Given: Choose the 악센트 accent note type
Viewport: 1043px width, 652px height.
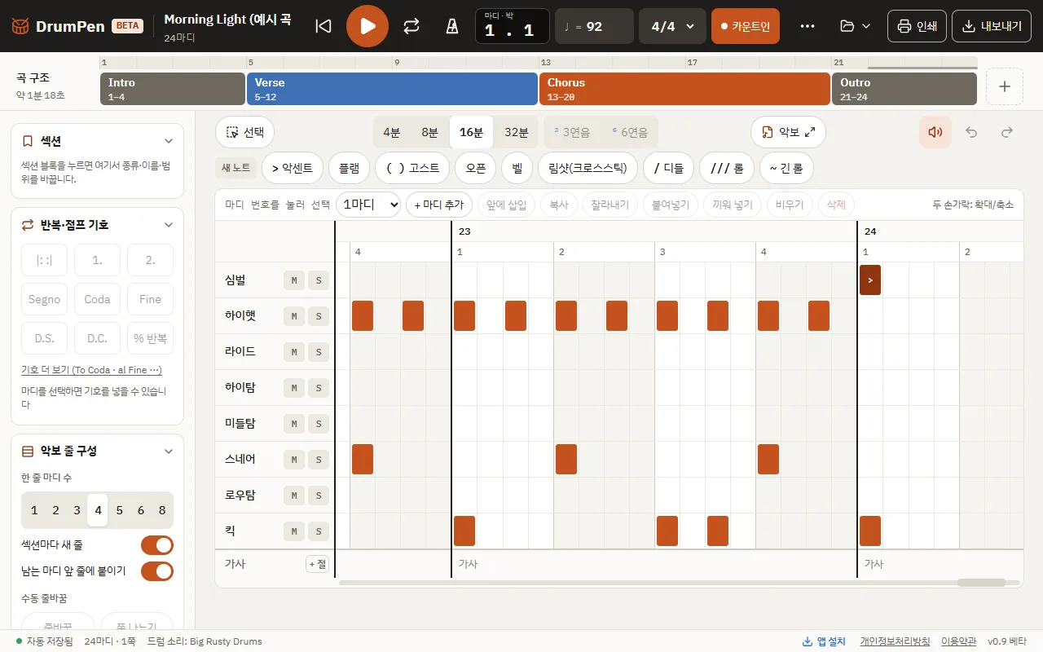Looking at the screenshot, I should tap(292, 168).
